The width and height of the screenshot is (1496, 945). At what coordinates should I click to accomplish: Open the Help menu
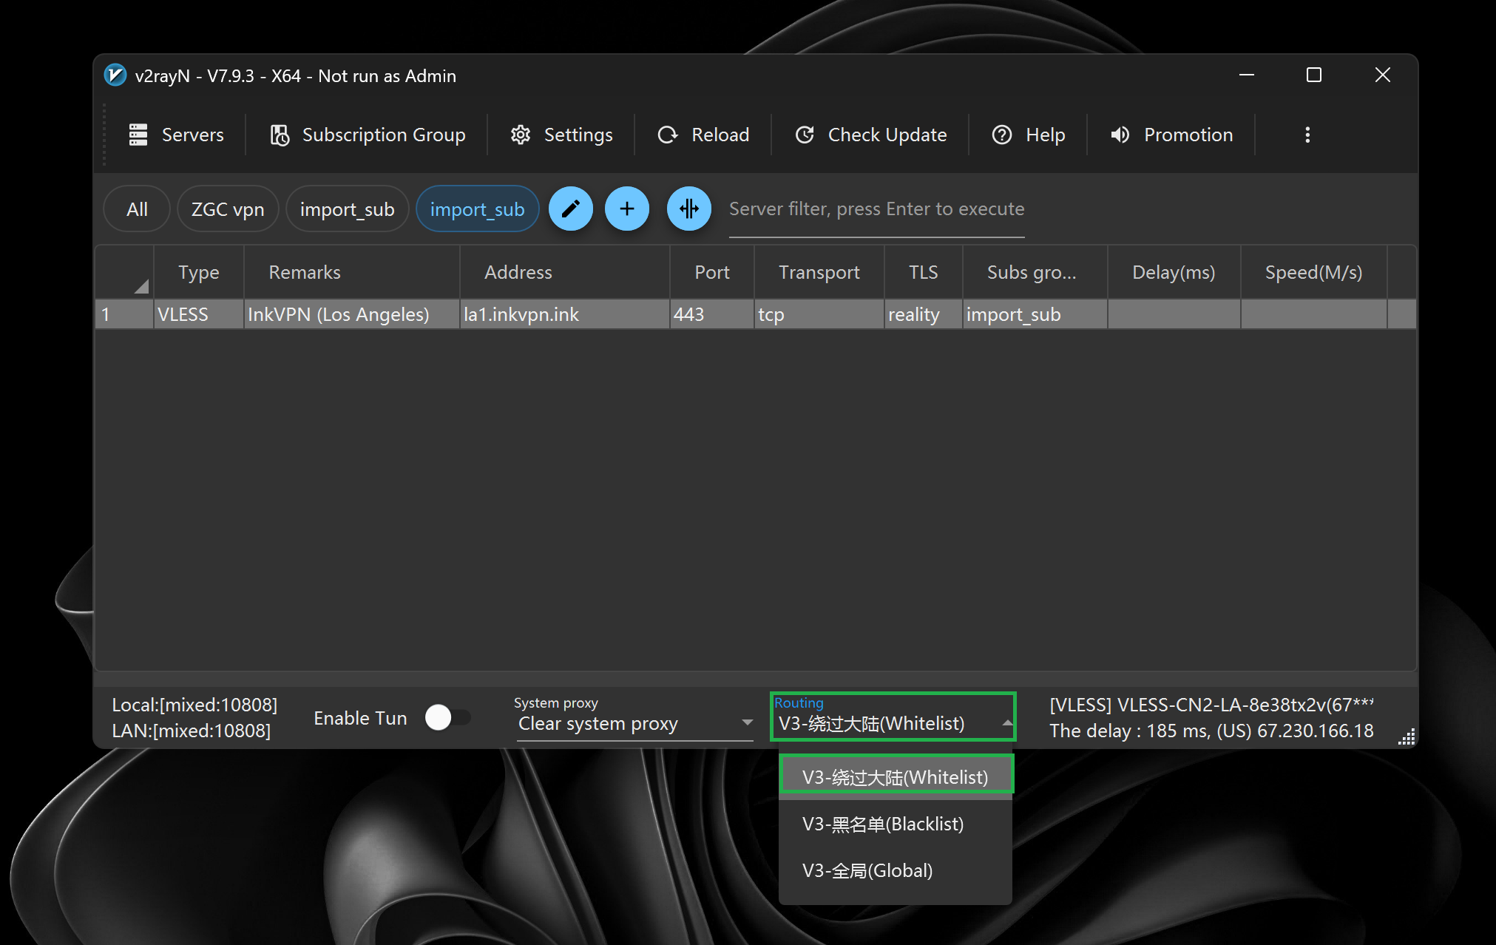pyautogui.click(x=1029, y=135)
